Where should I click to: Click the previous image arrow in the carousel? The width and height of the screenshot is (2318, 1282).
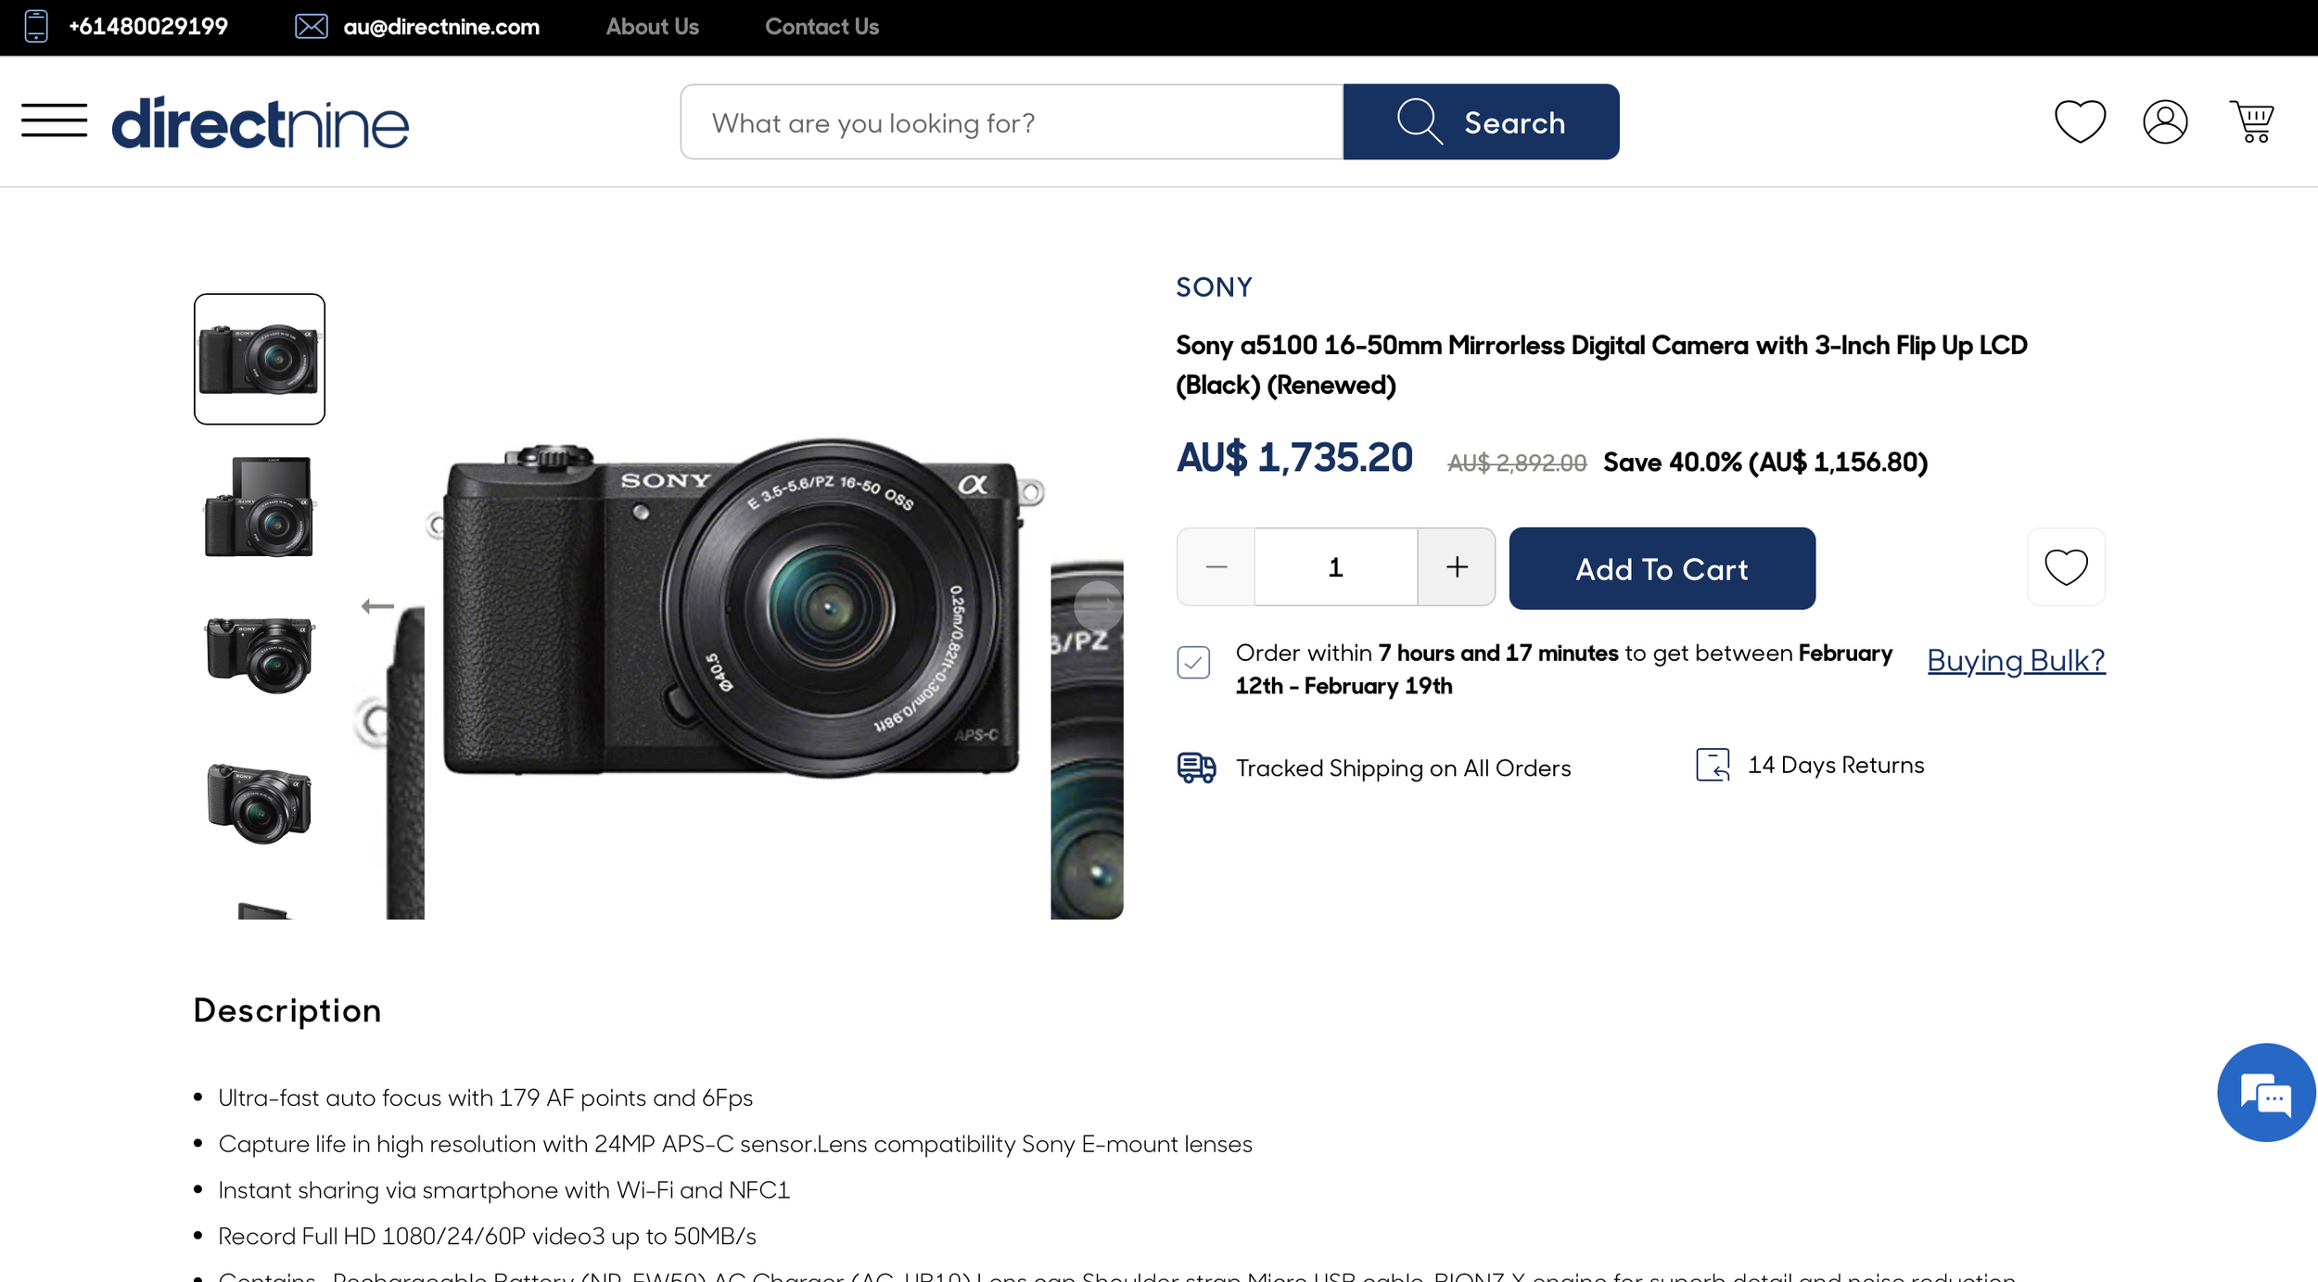click(376, 604)
